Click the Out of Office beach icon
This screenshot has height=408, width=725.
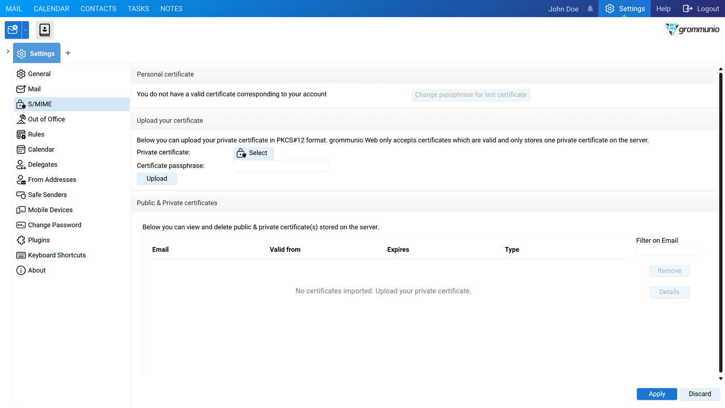point(21,119)
